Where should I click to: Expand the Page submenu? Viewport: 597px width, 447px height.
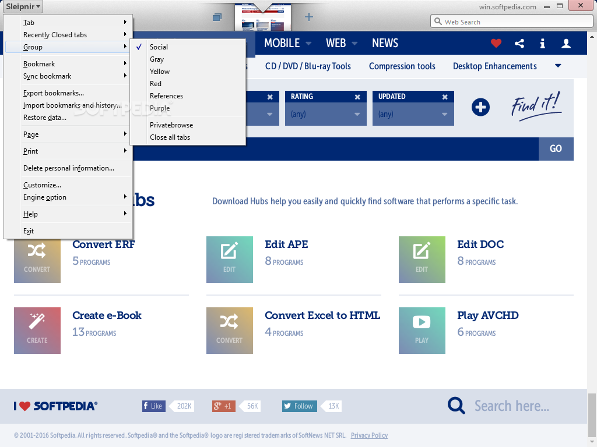[69, 134]
